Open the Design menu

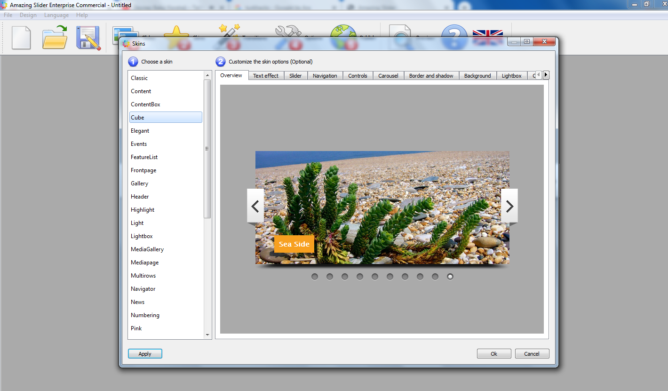coord(28,15)
